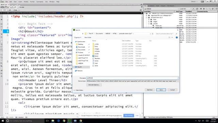Select the images folder in file list
The image size is (218, 123).
coord(97,49)
